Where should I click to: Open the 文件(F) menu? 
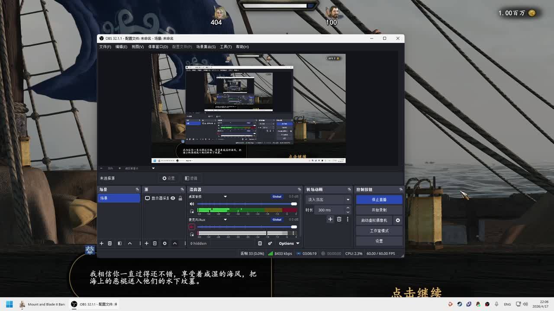[105, 47]
